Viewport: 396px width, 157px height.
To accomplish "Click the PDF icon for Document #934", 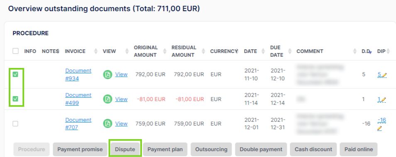I will (108, 75).
